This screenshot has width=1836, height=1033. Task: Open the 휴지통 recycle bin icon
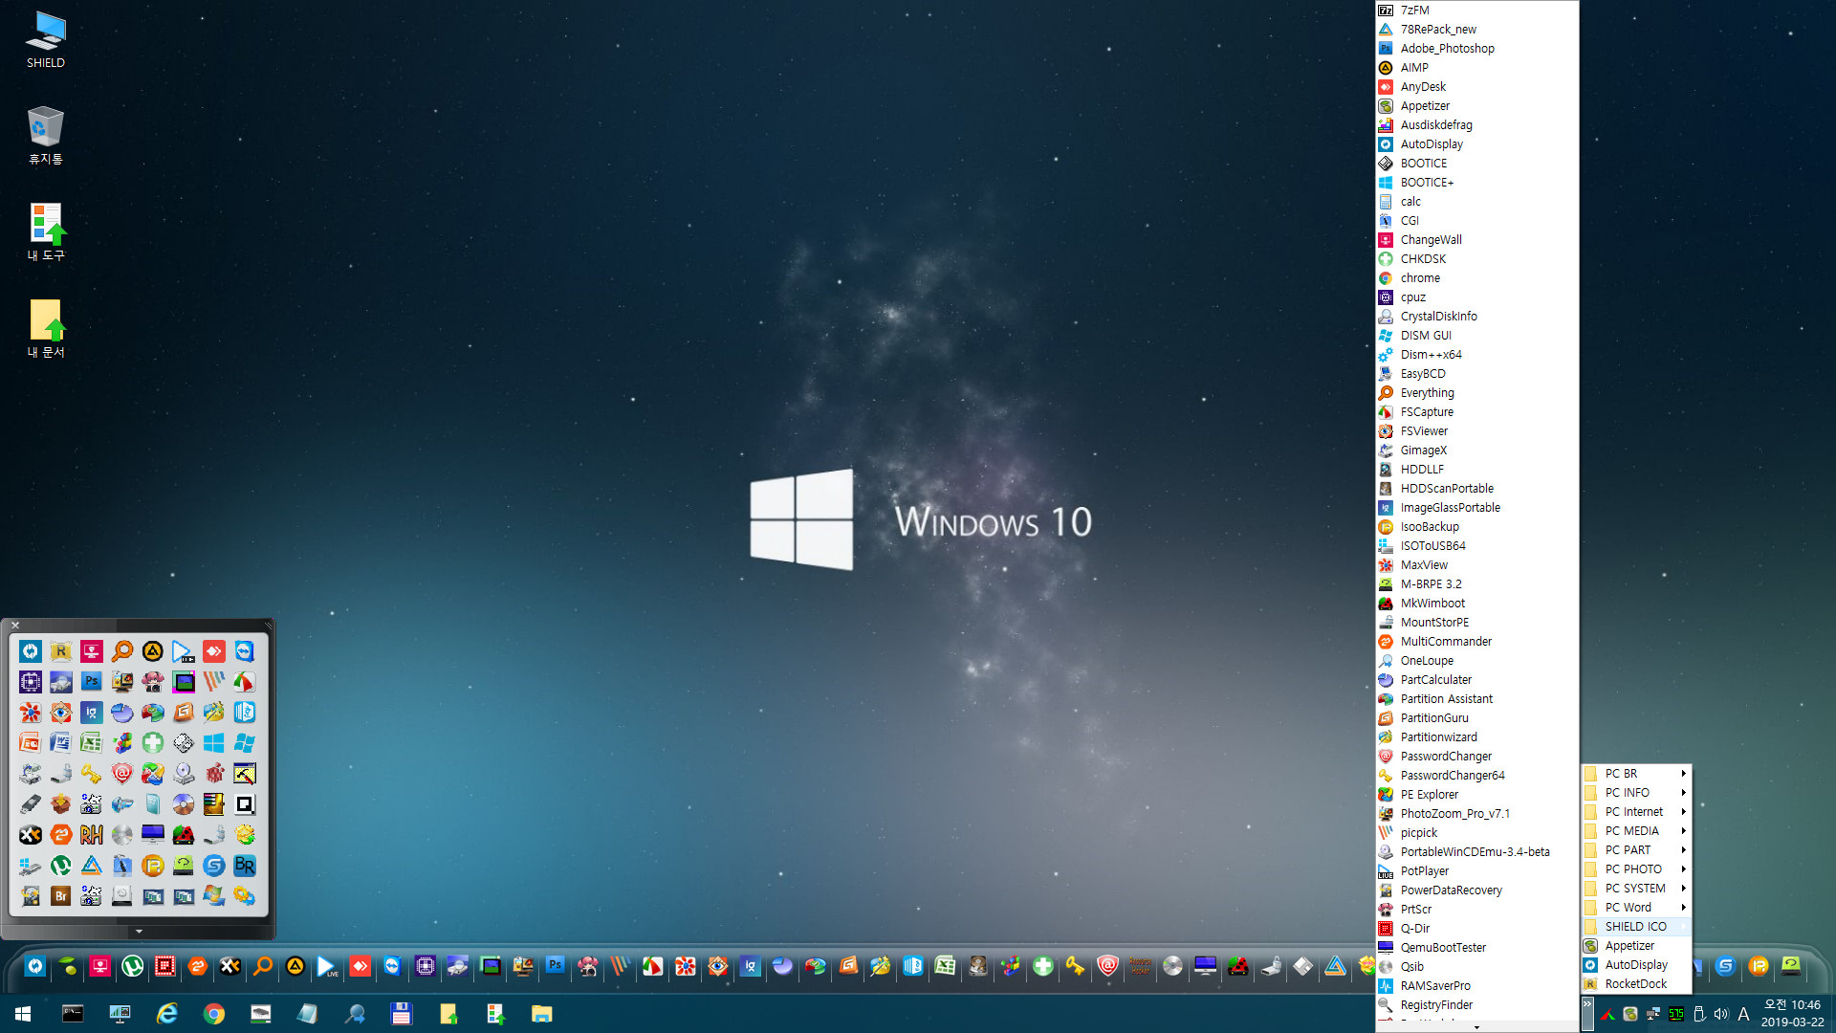tap(45, 135)
